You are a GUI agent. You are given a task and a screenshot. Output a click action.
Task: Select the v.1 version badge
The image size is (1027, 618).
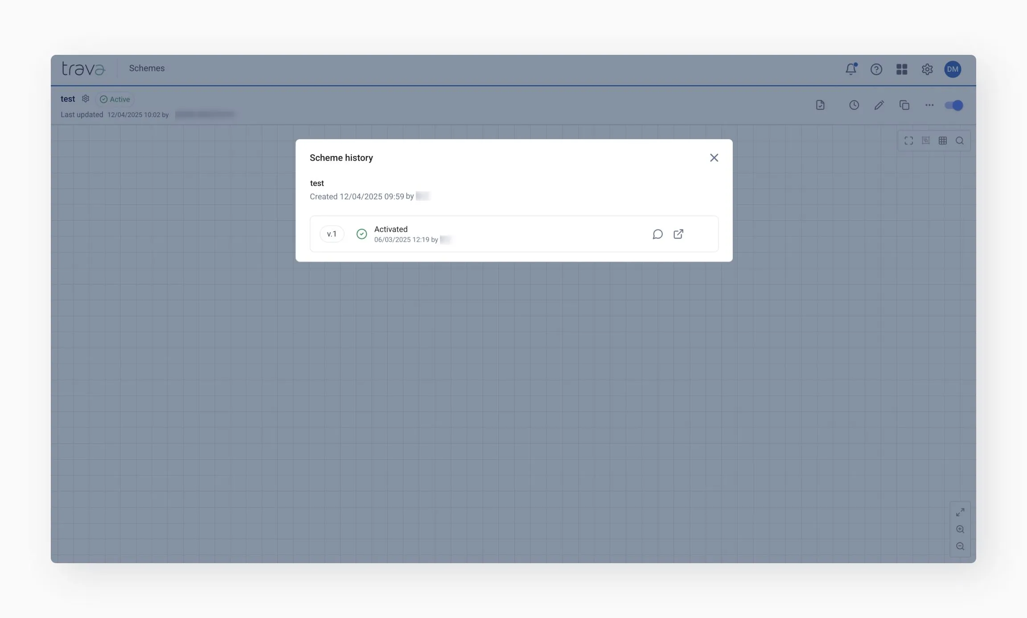(332, 234)
